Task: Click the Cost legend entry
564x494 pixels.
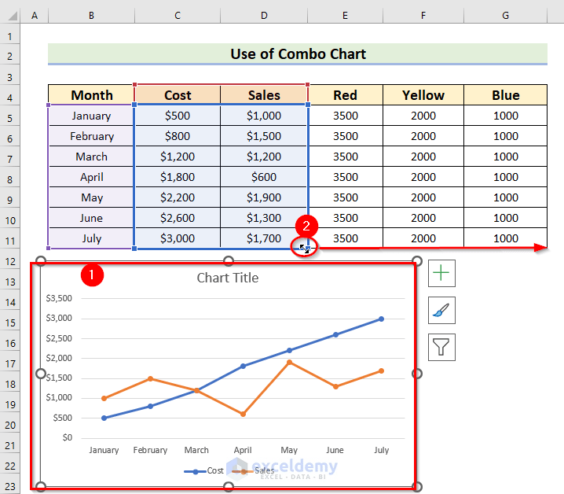Action: pyautogui.click(x=204, y=470)
